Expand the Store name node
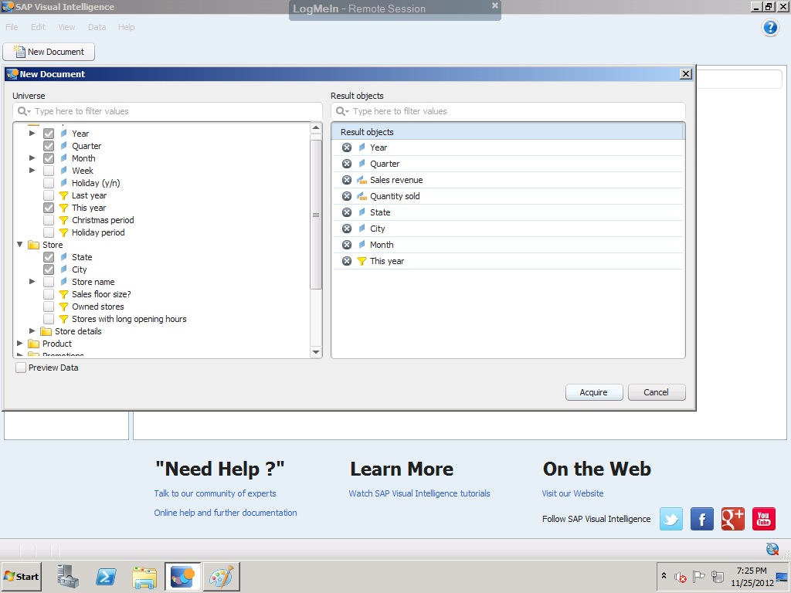The width and height of the screenshot is (791, 593). click(32, 281)
